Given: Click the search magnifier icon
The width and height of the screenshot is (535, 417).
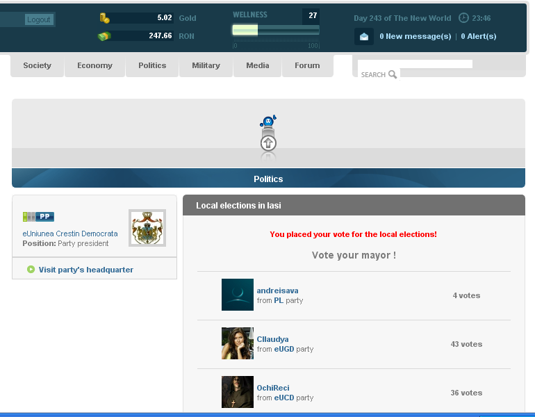Looking at the screenshot, I should coord(393,74).
